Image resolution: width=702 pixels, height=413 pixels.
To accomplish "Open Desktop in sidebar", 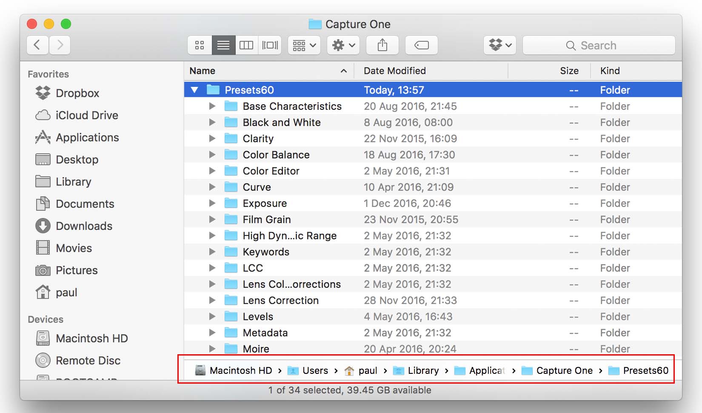I will point(67,160).
